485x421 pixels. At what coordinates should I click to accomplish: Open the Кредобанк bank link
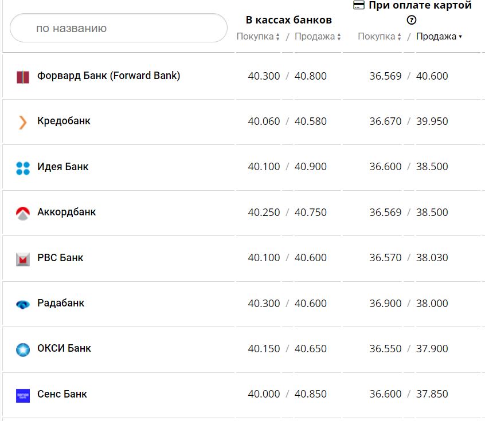click(64, 121)
